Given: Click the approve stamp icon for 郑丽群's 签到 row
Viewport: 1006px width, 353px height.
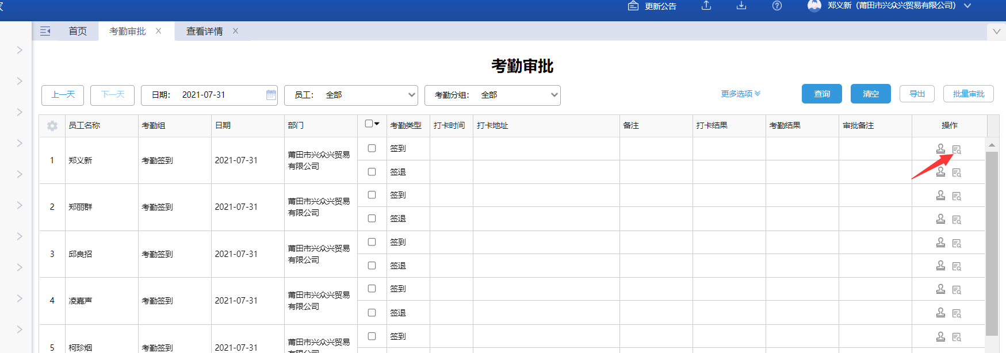Looking at the screenshot, I should (940, 195).
